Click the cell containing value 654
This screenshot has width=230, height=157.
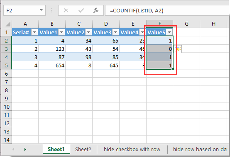click(52, 65)
